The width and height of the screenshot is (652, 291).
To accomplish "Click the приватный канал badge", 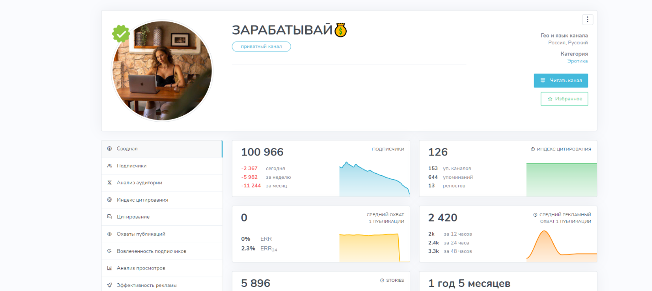I will point(261,46).
